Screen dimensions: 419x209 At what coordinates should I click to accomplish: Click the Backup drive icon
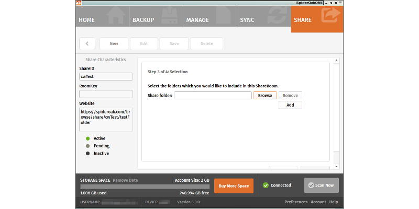point(170,18)
